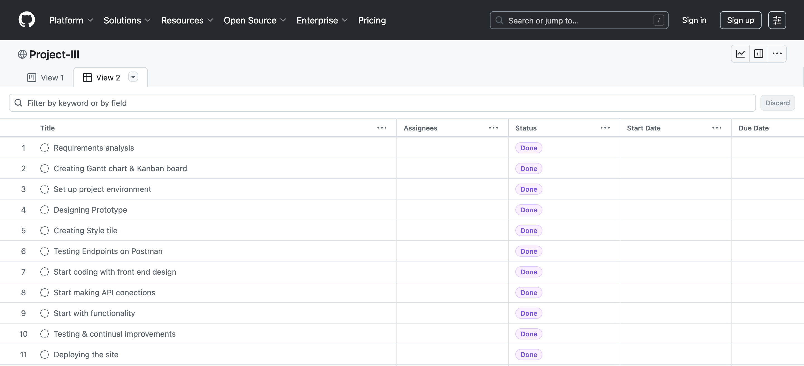Open Start Date column options menu
Viewport: 804px width, 366px height.
pos(717,128)
